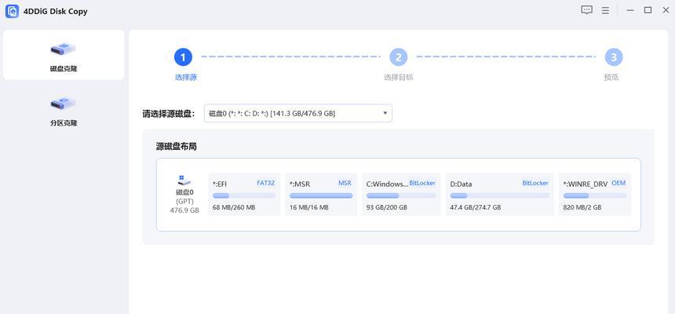This screenshot has height=314, width=675.
Task: Click the 预览 step label
Action: [x=611, y=78]
